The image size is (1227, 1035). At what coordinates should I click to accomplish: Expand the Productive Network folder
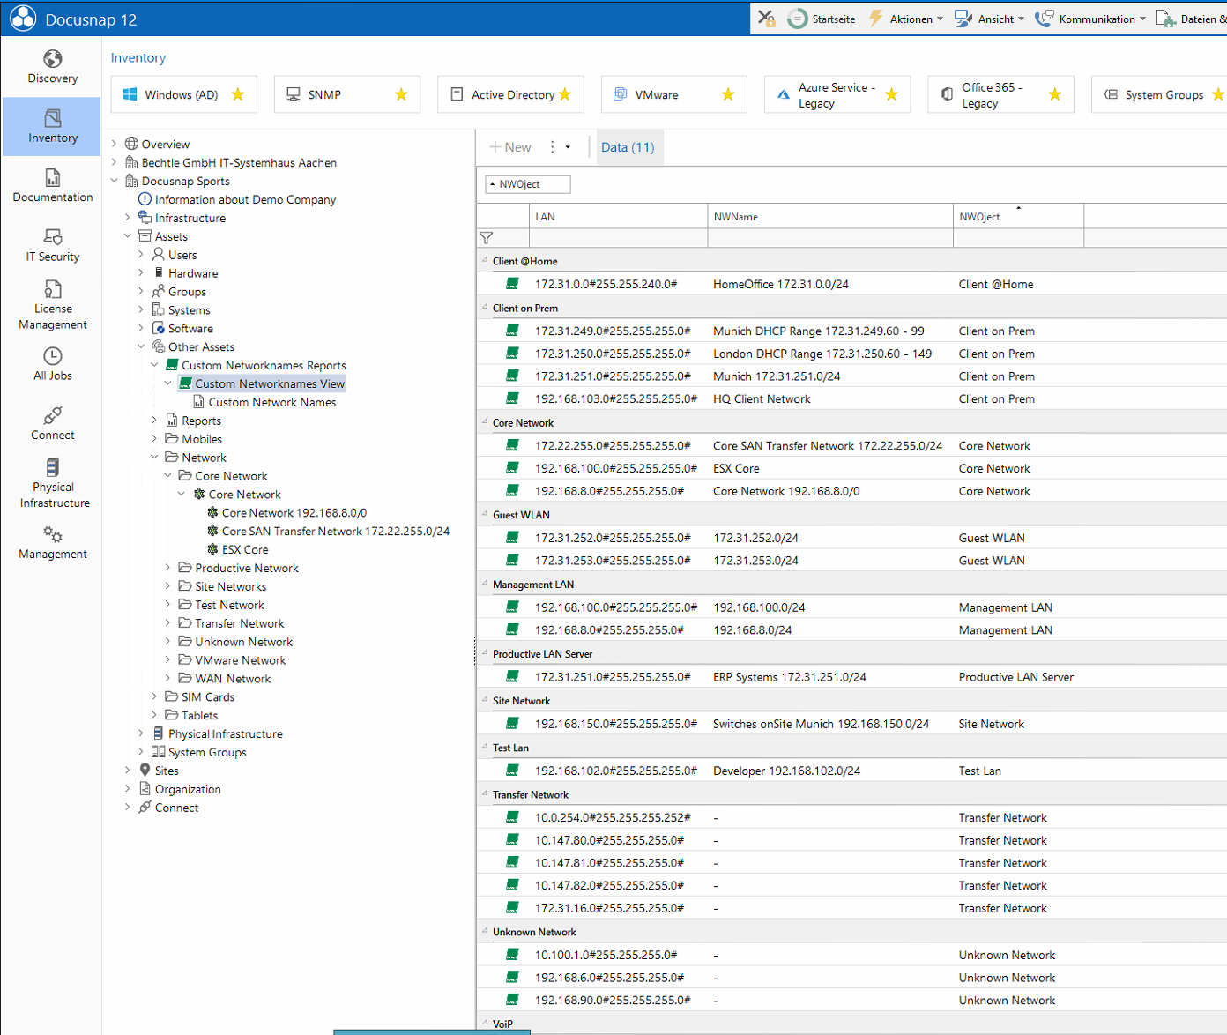pos(167,568)
